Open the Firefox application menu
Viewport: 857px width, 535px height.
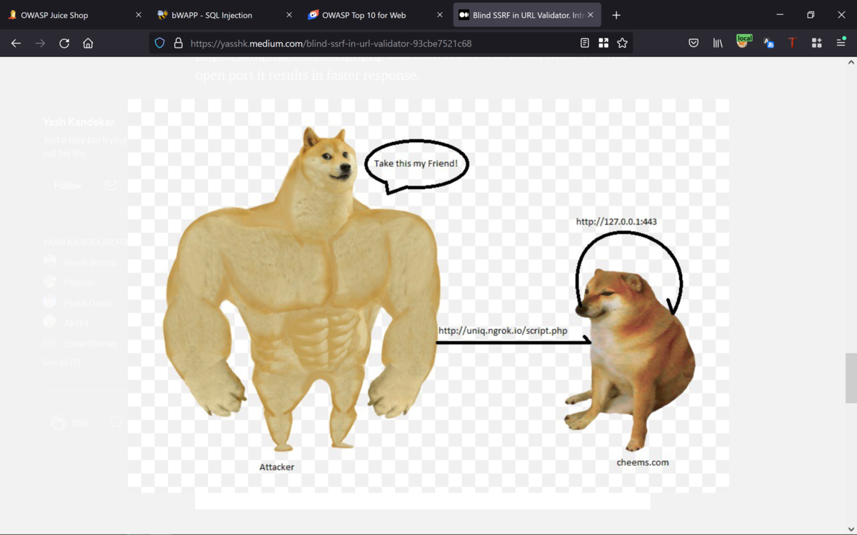click(841, 43)
